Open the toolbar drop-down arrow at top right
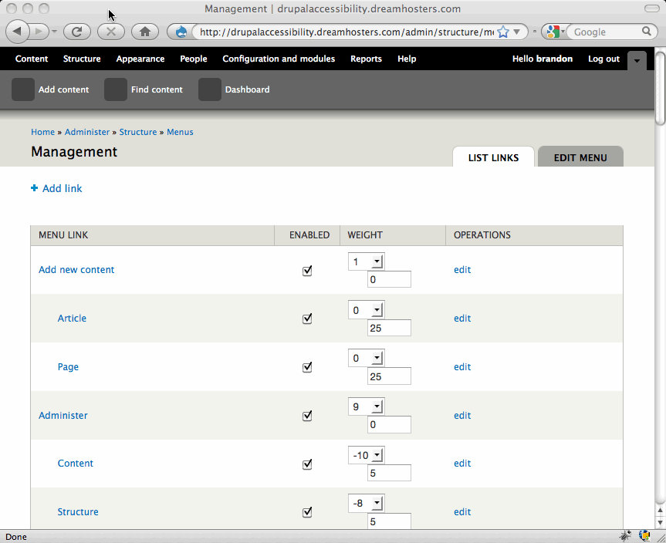 (x=636, y=59)
